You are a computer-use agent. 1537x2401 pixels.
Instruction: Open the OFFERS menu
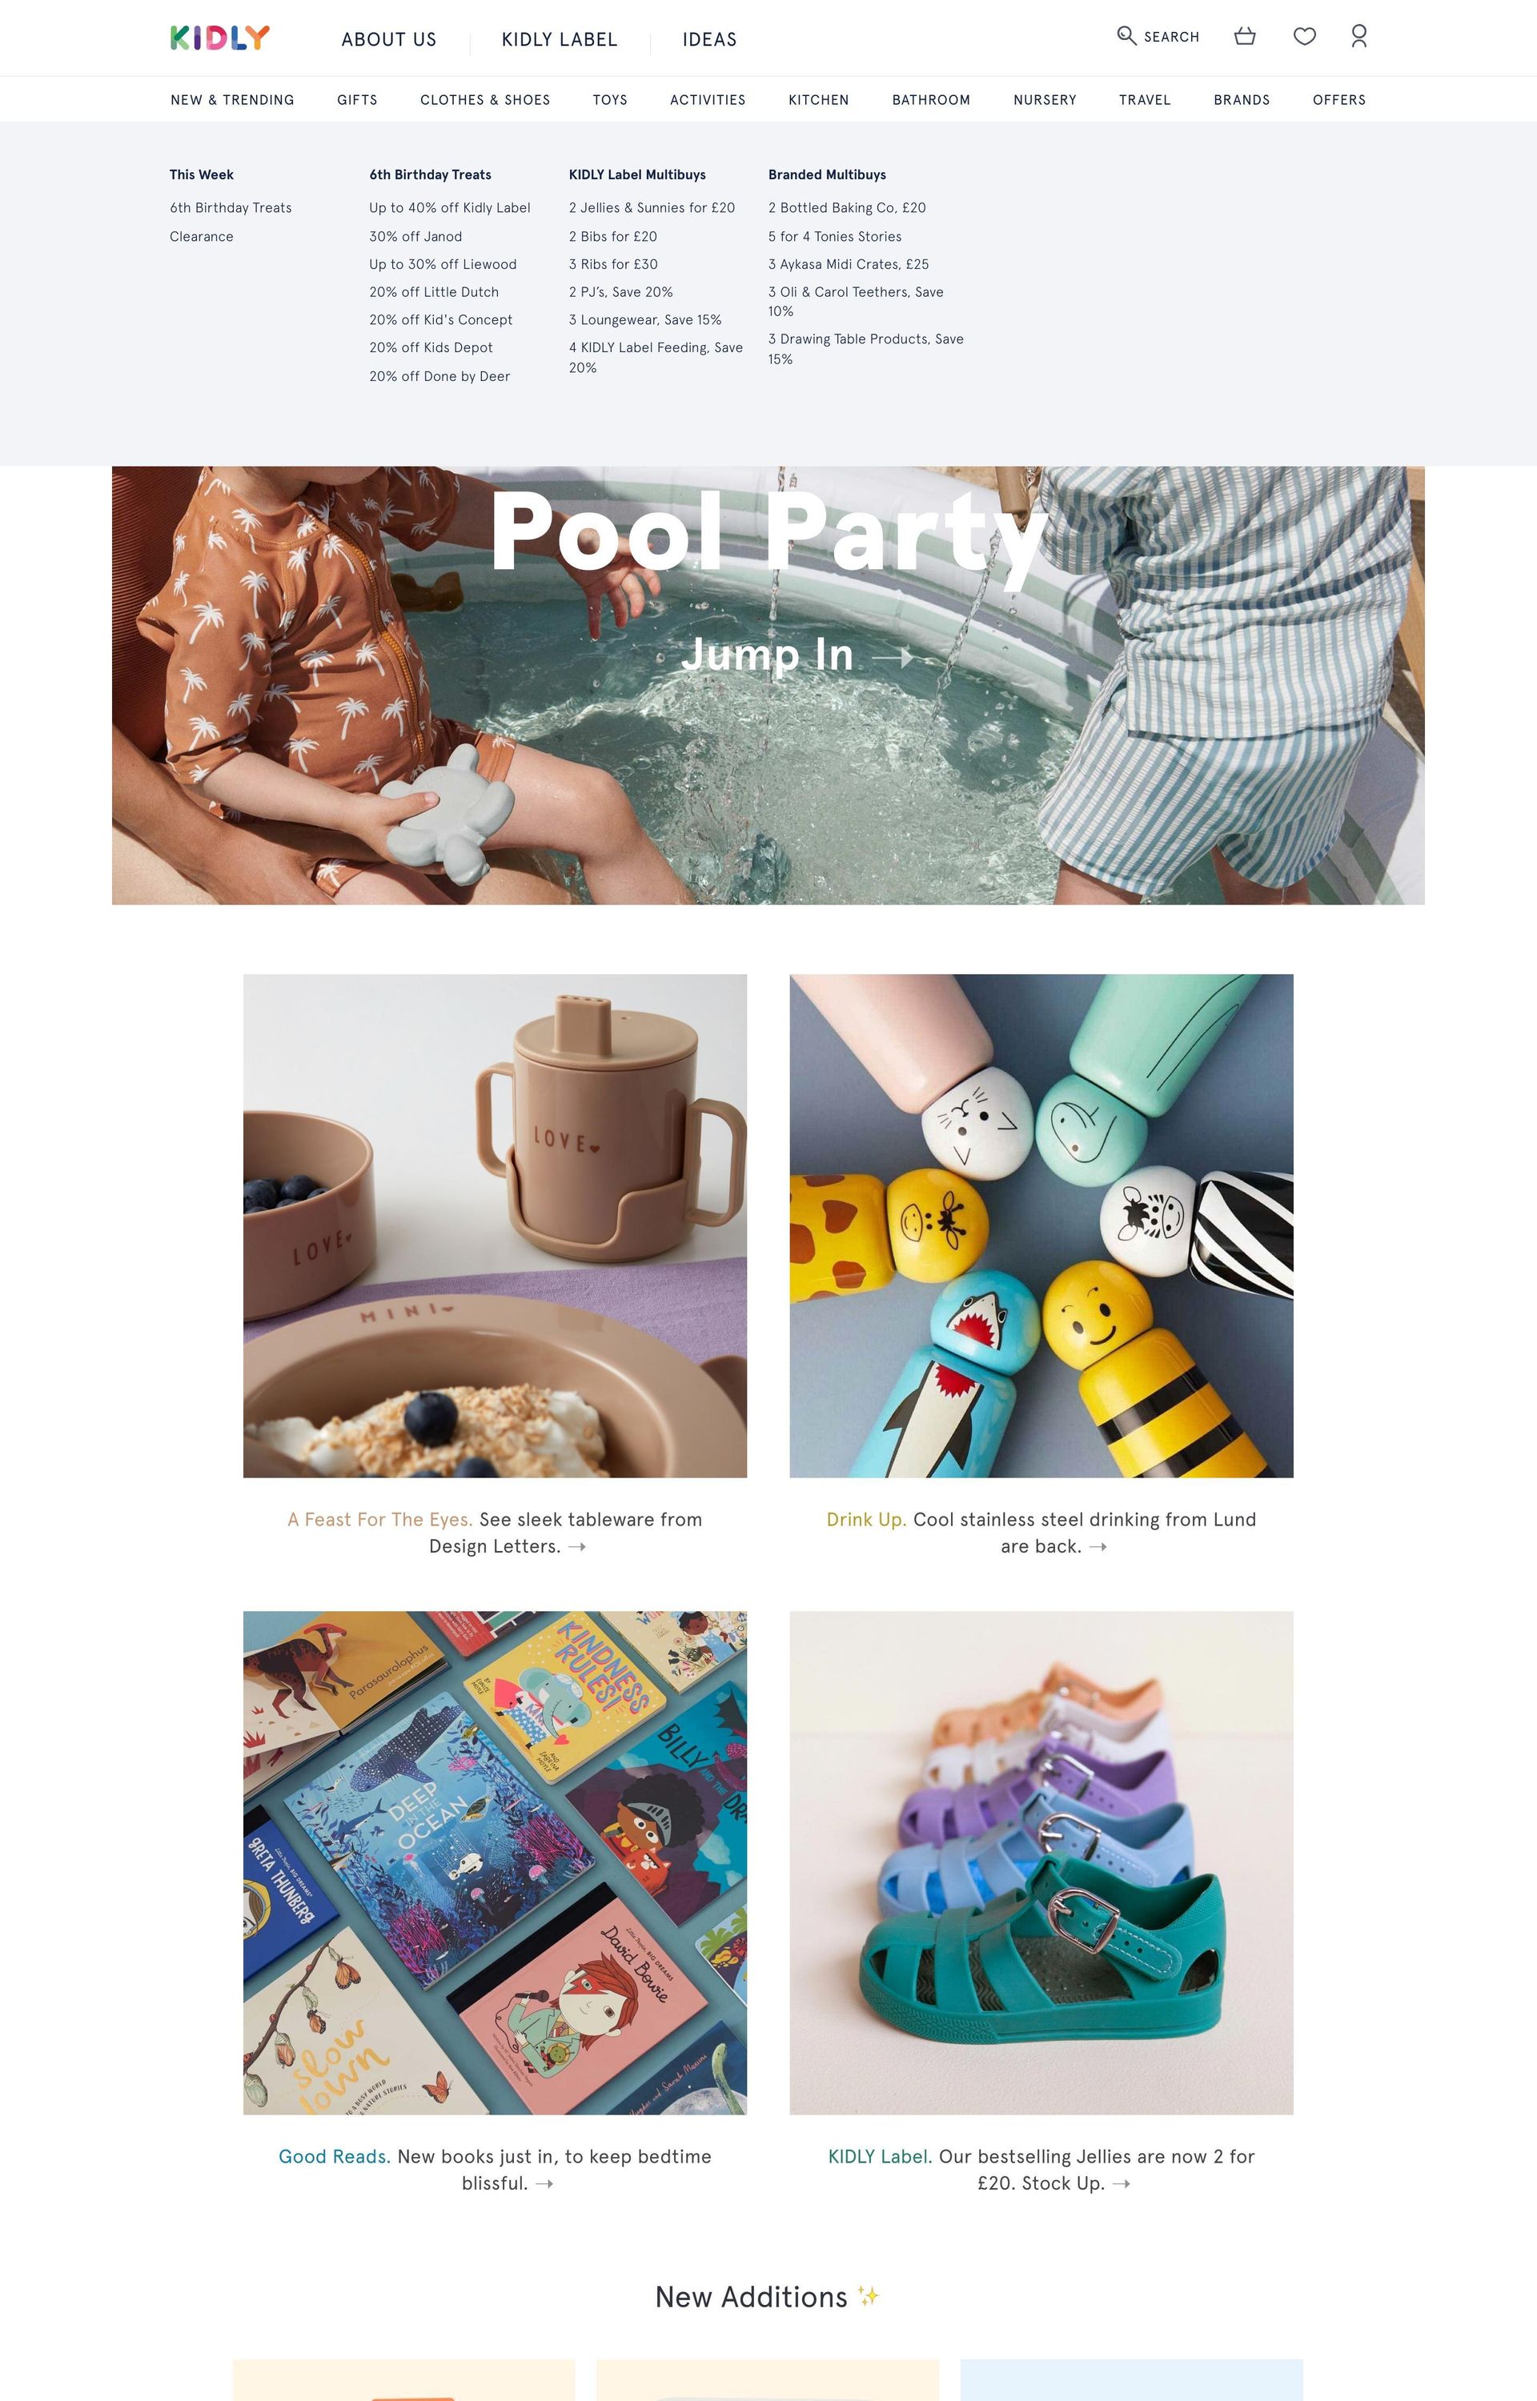[x=1338, y=100]
